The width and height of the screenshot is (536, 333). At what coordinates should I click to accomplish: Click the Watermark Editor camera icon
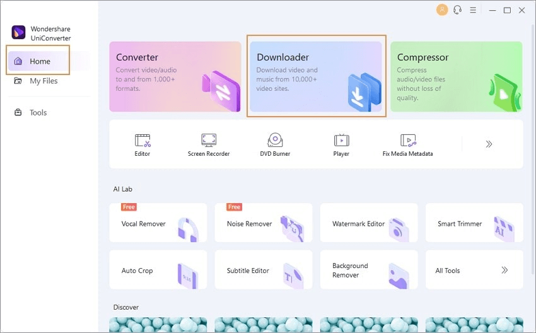(399, 230)
